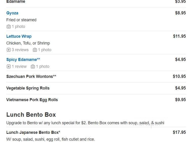Click the camera icon under Lettuce Wrap
This screenshot has height=145, width=192.
(35, 50)
